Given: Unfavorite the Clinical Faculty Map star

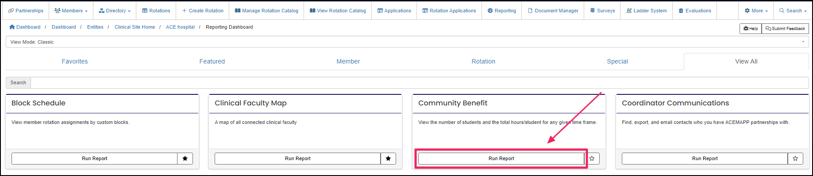Looking at the screenshot, I should (388, 158).
